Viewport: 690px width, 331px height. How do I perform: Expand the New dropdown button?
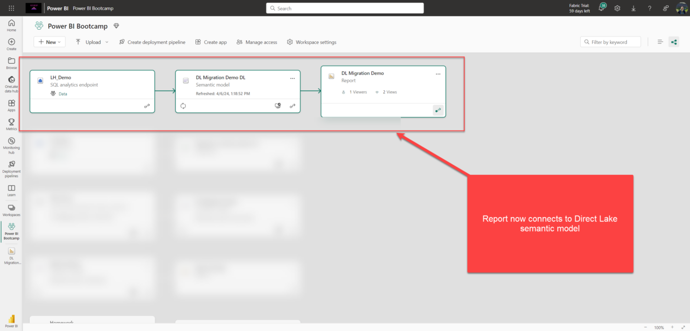(50, 42)
